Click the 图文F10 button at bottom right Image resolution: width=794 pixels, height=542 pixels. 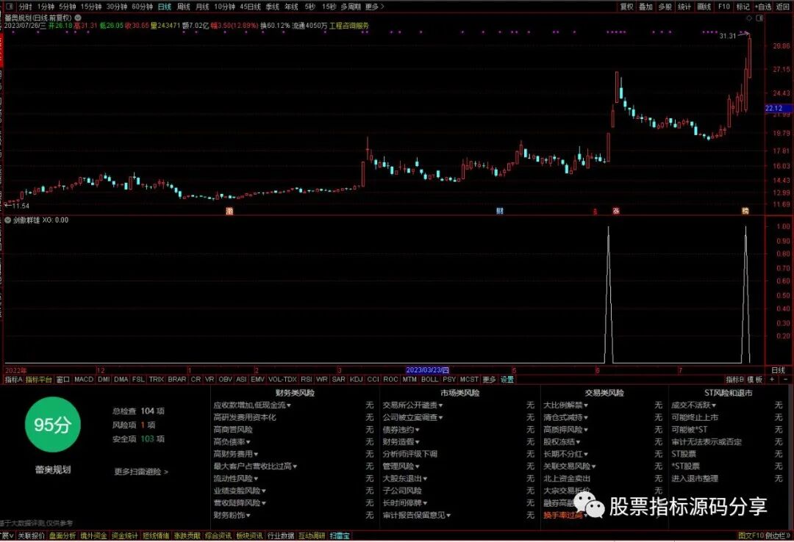(x=751, y=536)
